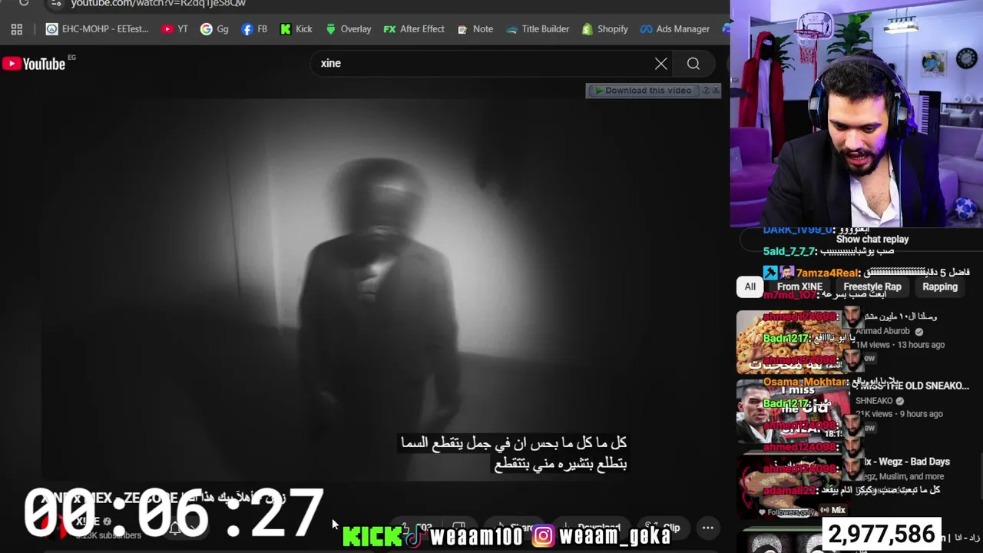Open I MISS THE OLD SNEAKO thumbnail
The image size is (983, 553).
coord(793,411)
